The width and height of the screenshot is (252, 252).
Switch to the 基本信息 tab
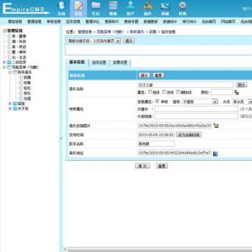coord(77,62)
